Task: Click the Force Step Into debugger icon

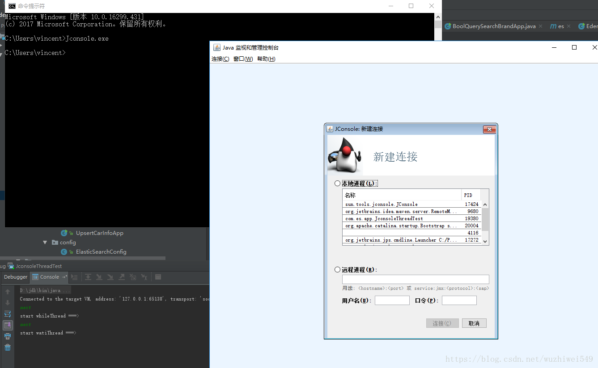Action: (110, 277)
